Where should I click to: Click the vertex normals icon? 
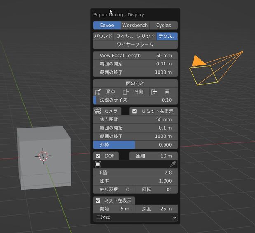[x=98, y=92]
